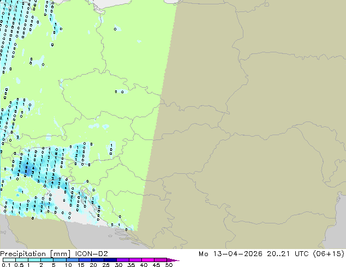Click the 'UTC' label
The height and width of the screenshot is (267, 346).
click(302, 254)
